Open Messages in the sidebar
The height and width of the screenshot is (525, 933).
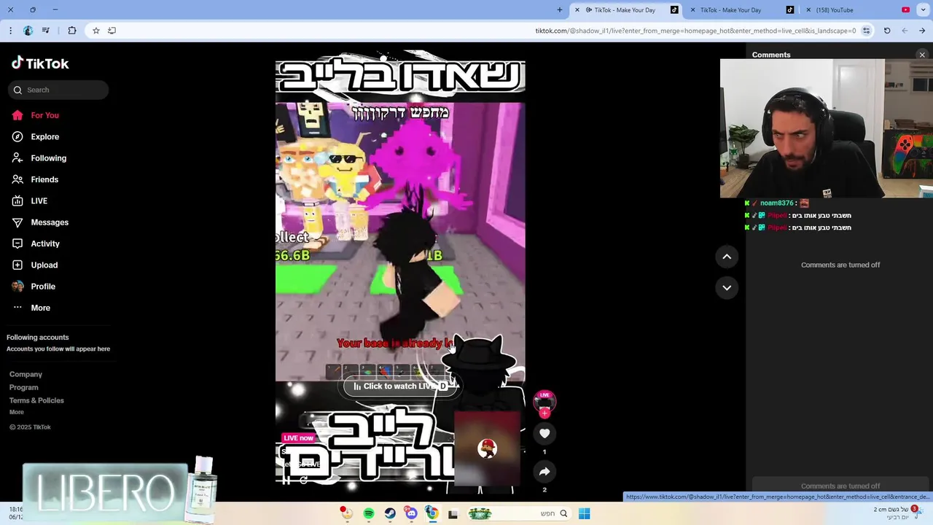pyautogui.click(x=40, y=222)
